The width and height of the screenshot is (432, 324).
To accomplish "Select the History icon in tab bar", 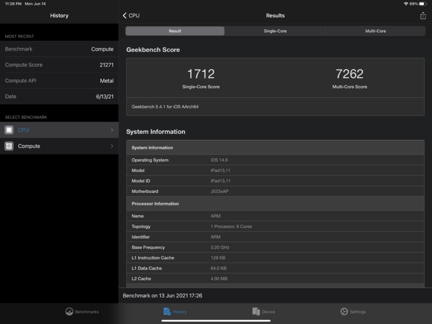I will 167,312.
